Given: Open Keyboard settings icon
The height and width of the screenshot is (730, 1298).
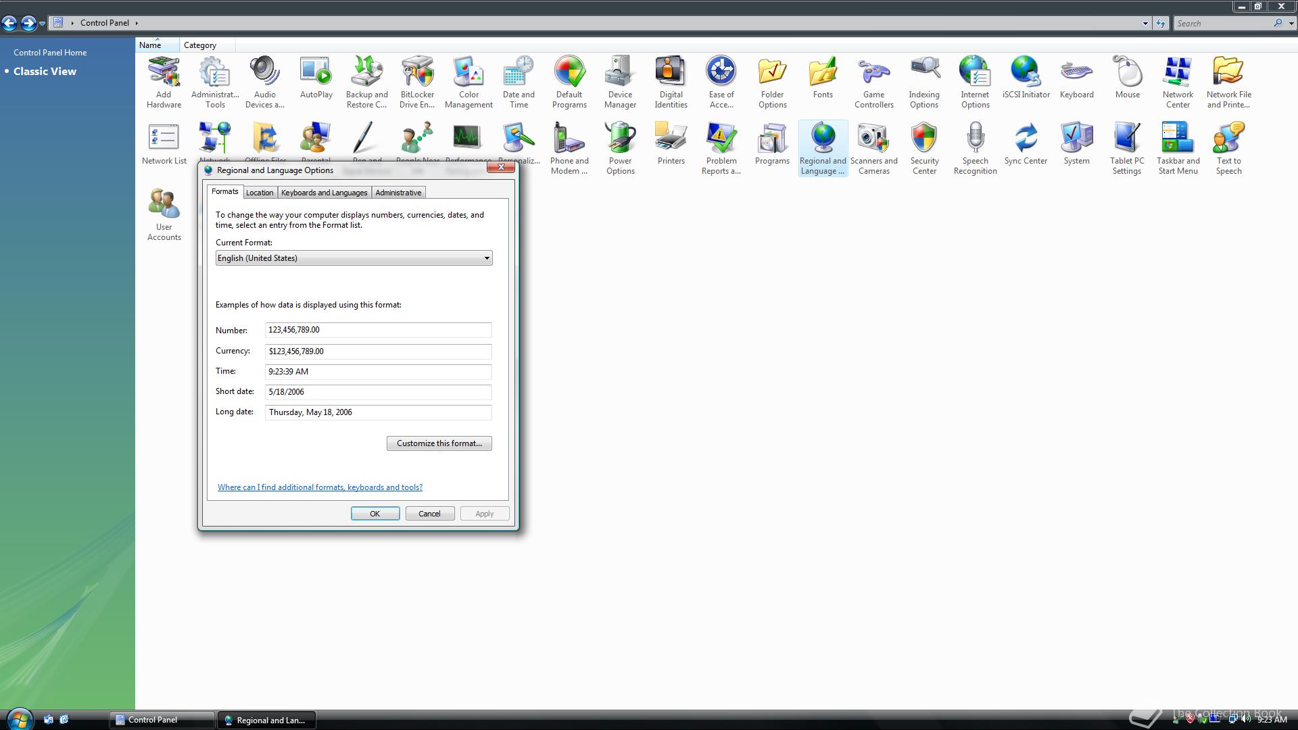Looking at the screenshot, I should (x=1076, y=78).
